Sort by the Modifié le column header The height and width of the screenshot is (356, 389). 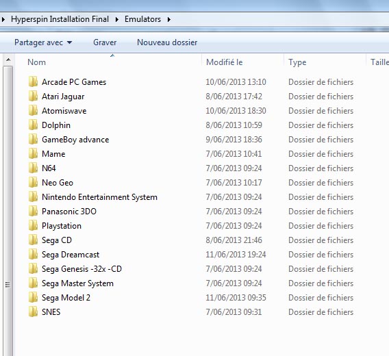click(225, 62)
